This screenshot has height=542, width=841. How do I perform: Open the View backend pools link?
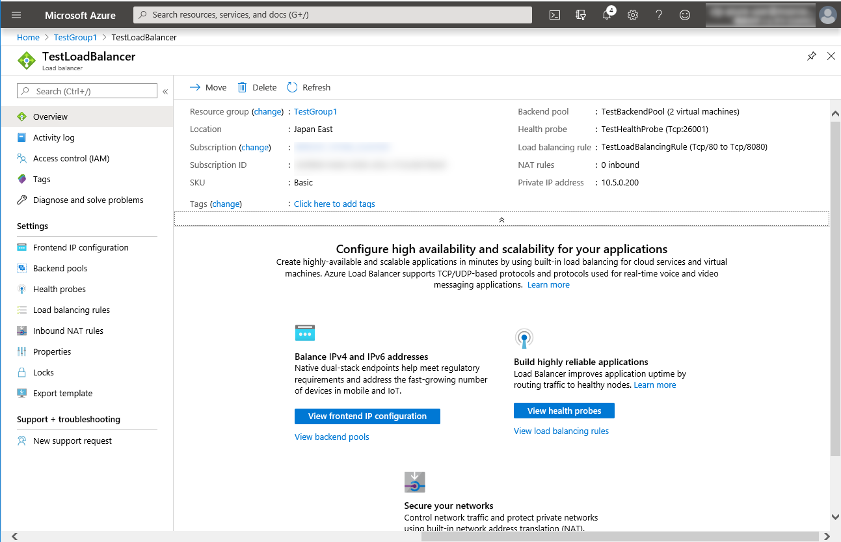332,437
